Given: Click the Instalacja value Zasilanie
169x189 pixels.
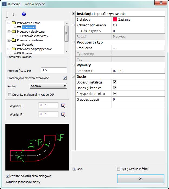Looking at the screenshot, I should point(138,19).
